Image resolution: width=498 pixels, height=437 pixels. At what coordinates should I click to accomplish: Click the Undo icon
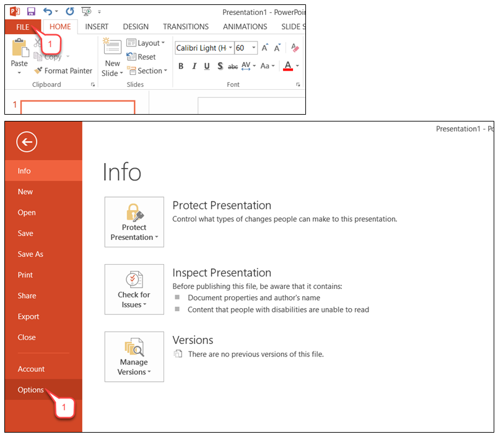pyautogui.click(x=46, y=11)
